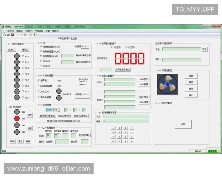222x178 pixels.
Task: Click the New file toolbar icon
Action: point(4,35)
